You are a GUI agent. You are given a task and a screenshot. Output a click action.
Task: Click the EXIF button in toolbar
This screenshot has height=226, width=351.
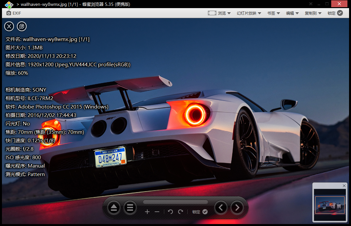14,13
